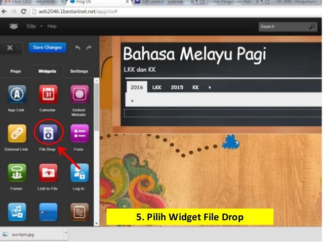Viewport: 323px width, 242px height.
Task: Pick the Log In widget
Action: tap(79, 173)
